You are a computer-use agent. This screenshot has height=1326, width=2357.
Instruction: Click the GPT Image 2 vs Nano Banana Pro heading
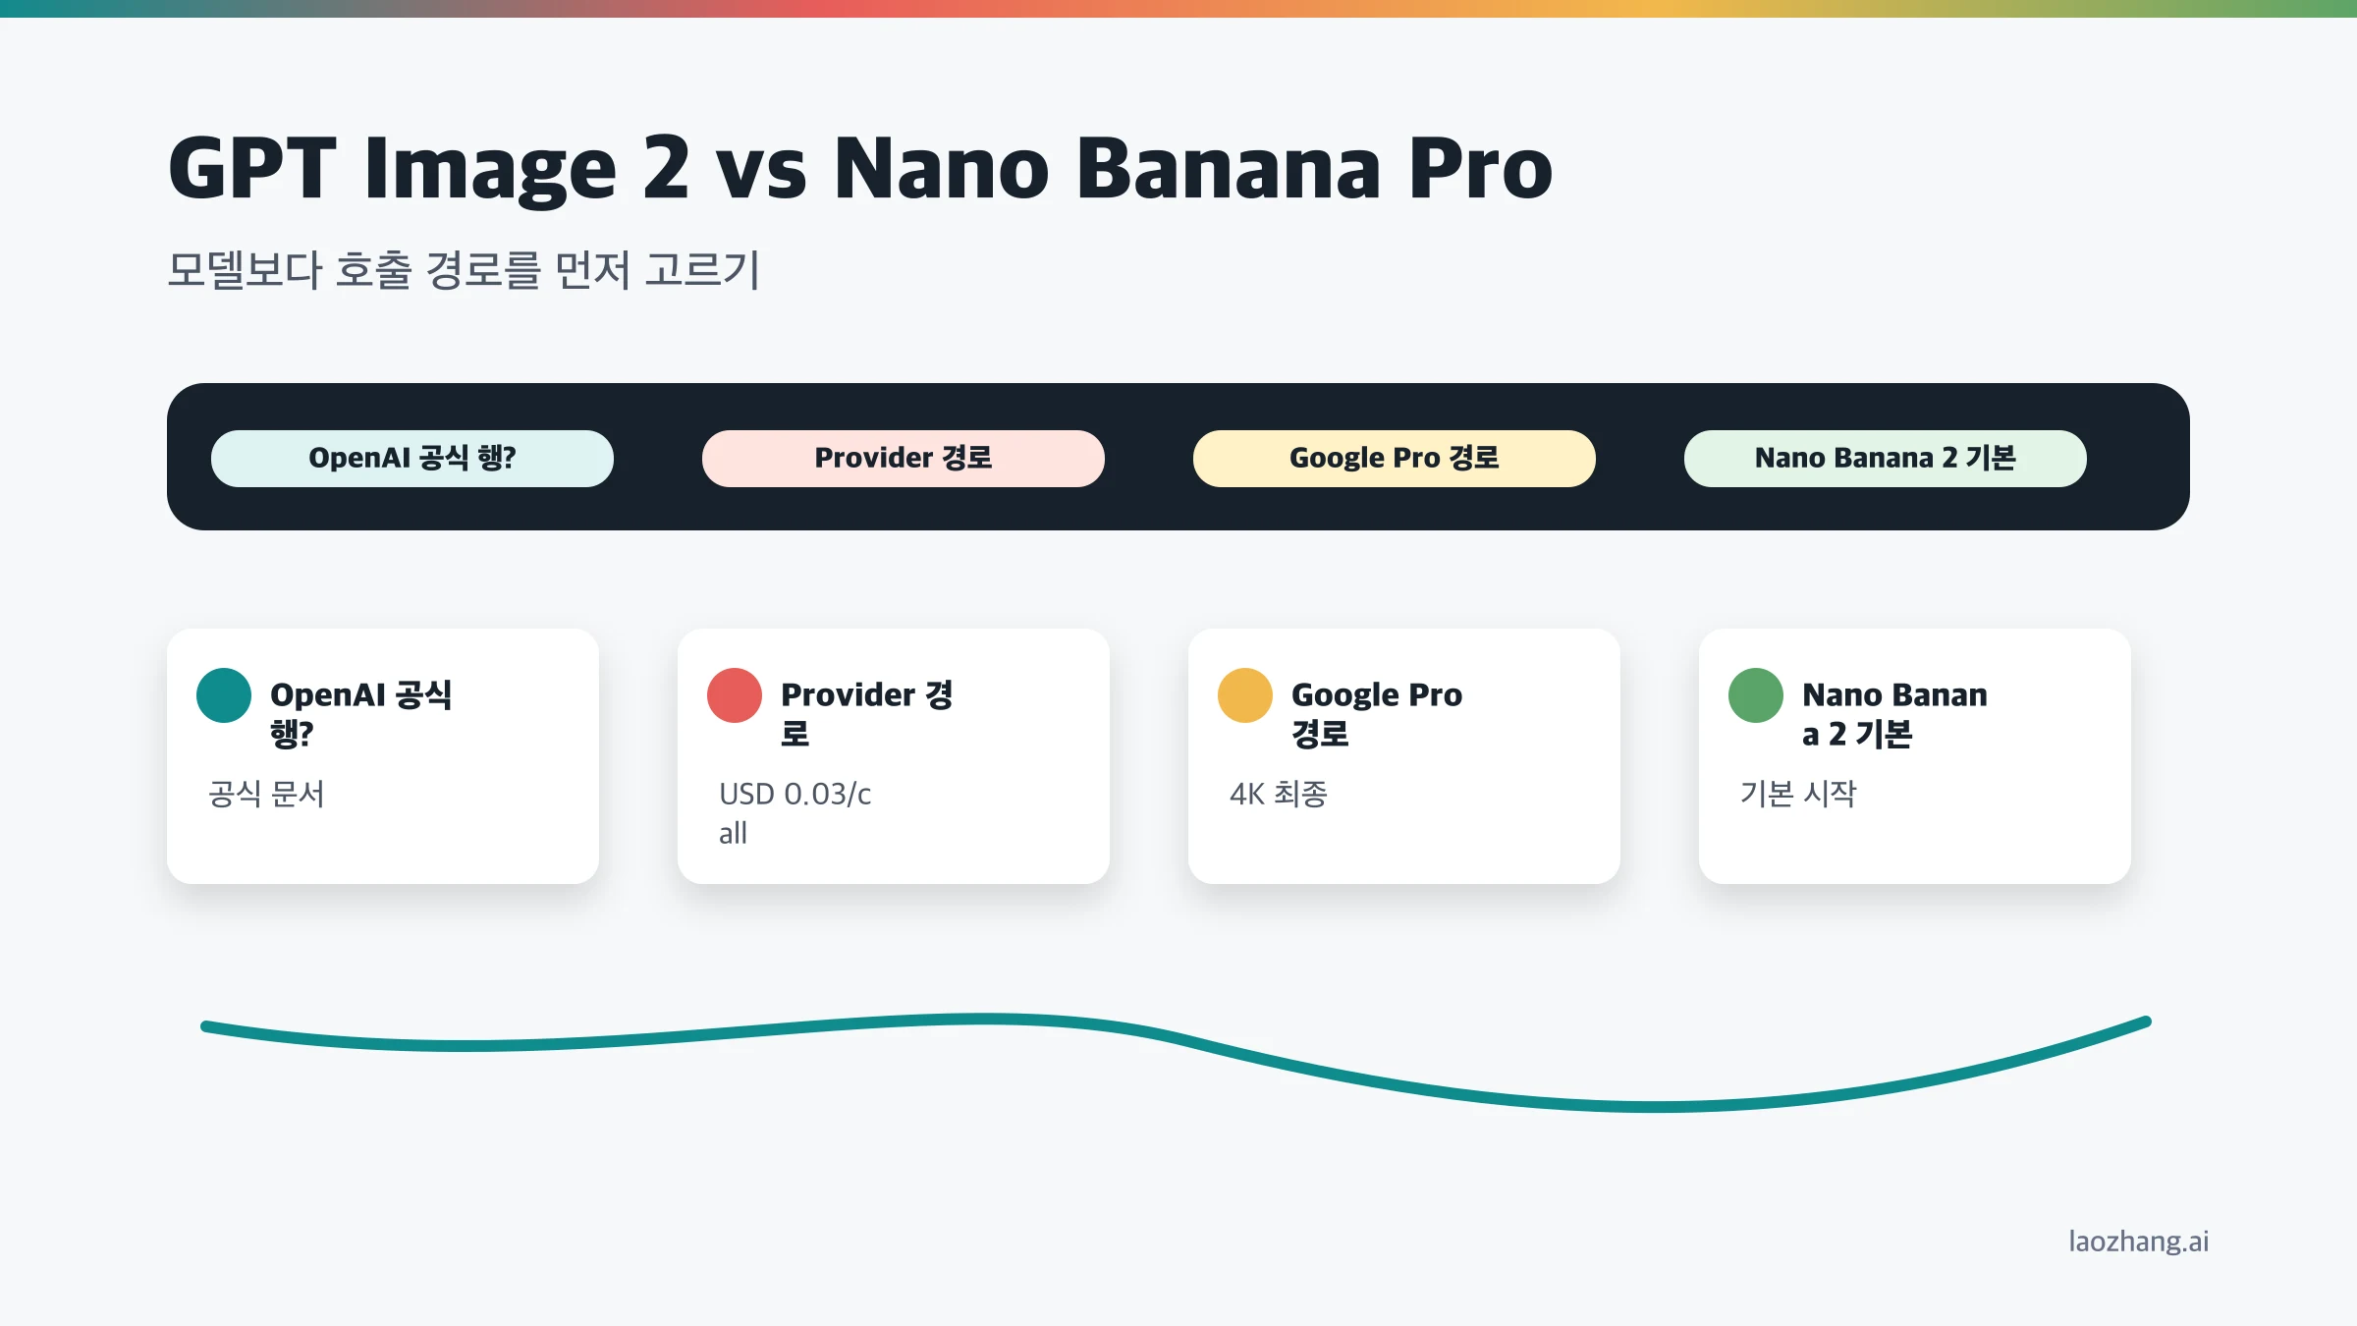pyautogui.click(x=860, y=169)
